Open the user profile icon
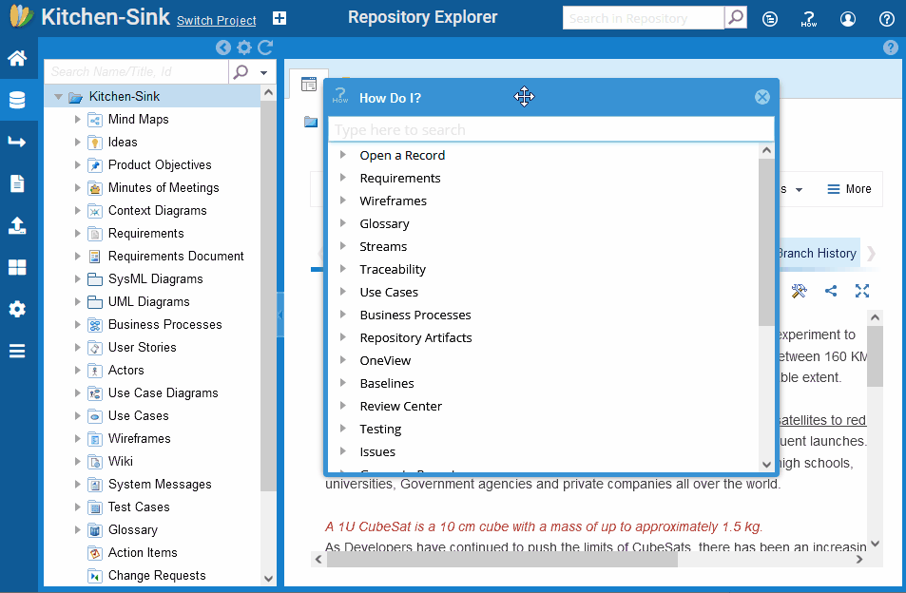 [x=848, y=19]
